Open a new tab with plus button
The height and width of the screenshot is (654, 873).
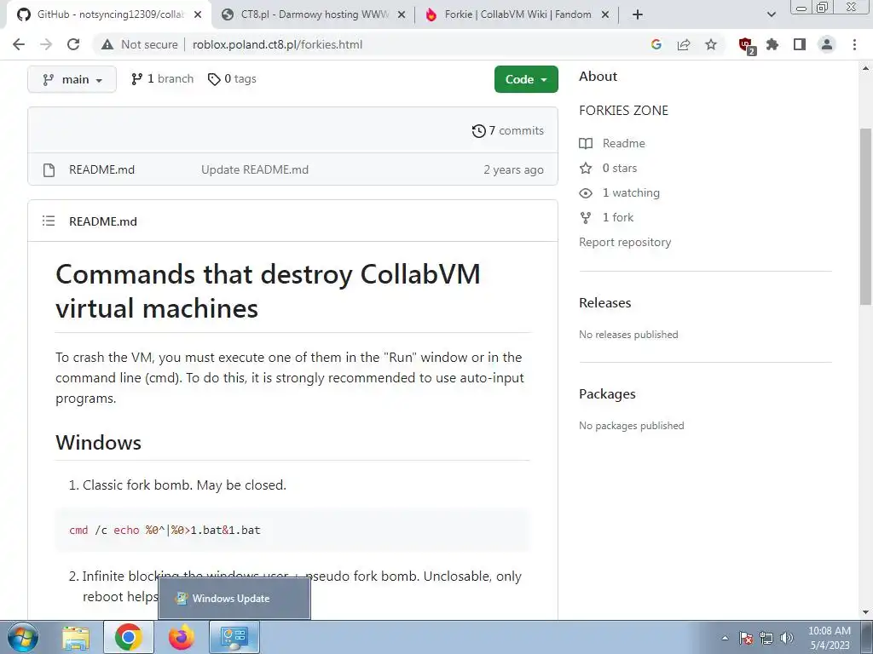pos(638,14)
